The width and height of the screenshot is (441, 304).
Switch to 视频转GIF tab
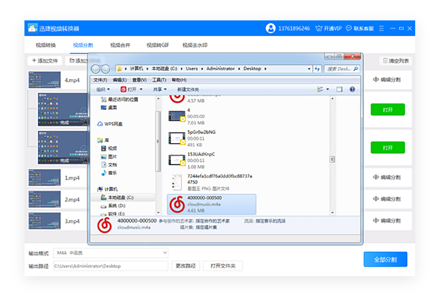tap(158, 45)
